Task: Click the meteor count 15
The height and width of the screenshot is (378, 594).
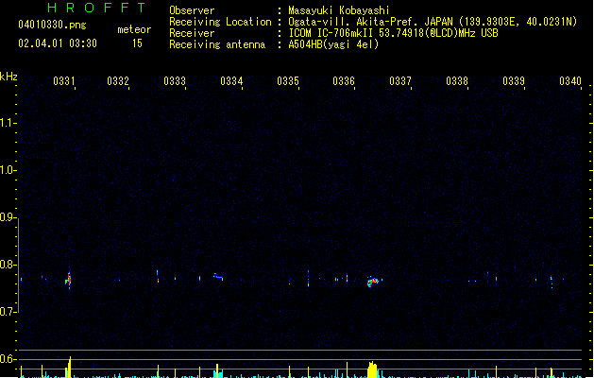Action: 137,43
